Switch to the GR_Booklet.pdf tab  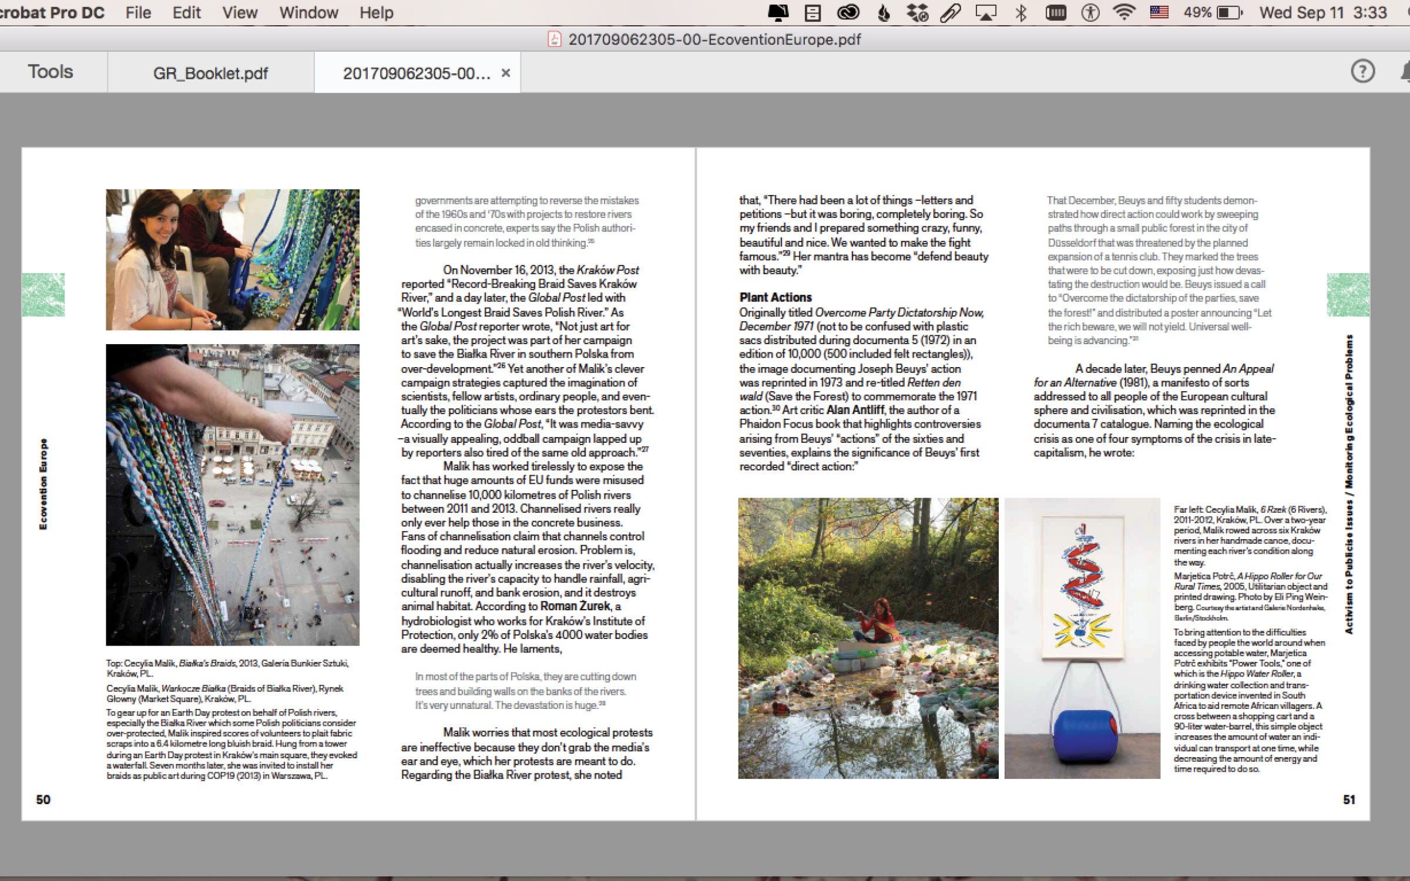(x=210, y=73)
